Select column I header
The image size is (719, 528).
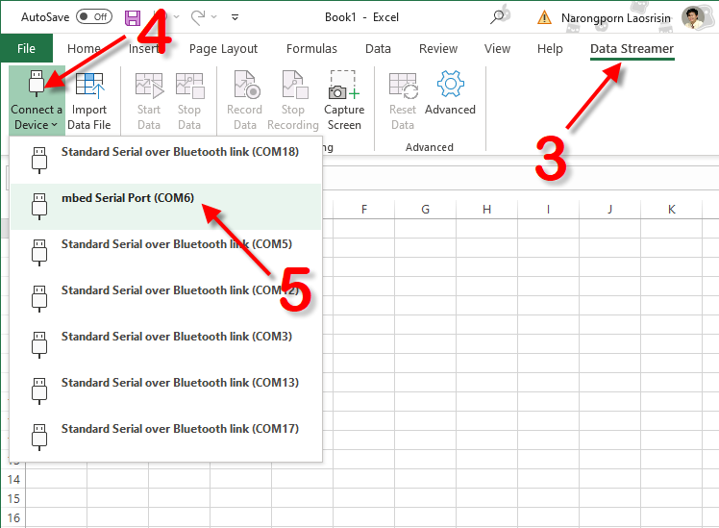point(549,210)
